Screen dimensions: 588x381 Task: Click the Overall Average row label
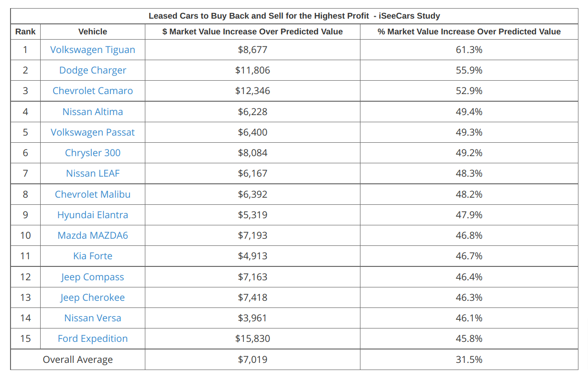pyautogui.click(x=78, y=360)
